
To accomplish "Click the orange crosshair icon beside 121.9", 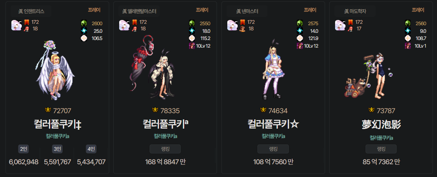I will (300, 38).
